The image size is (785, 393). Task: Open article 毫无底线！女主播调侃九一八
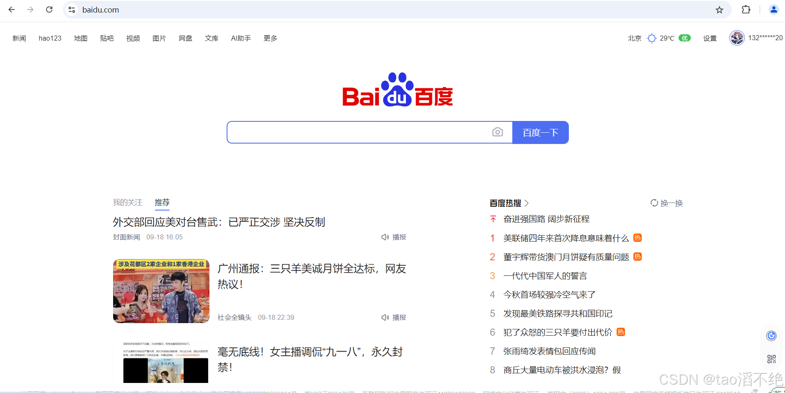[x=310, y=359]
